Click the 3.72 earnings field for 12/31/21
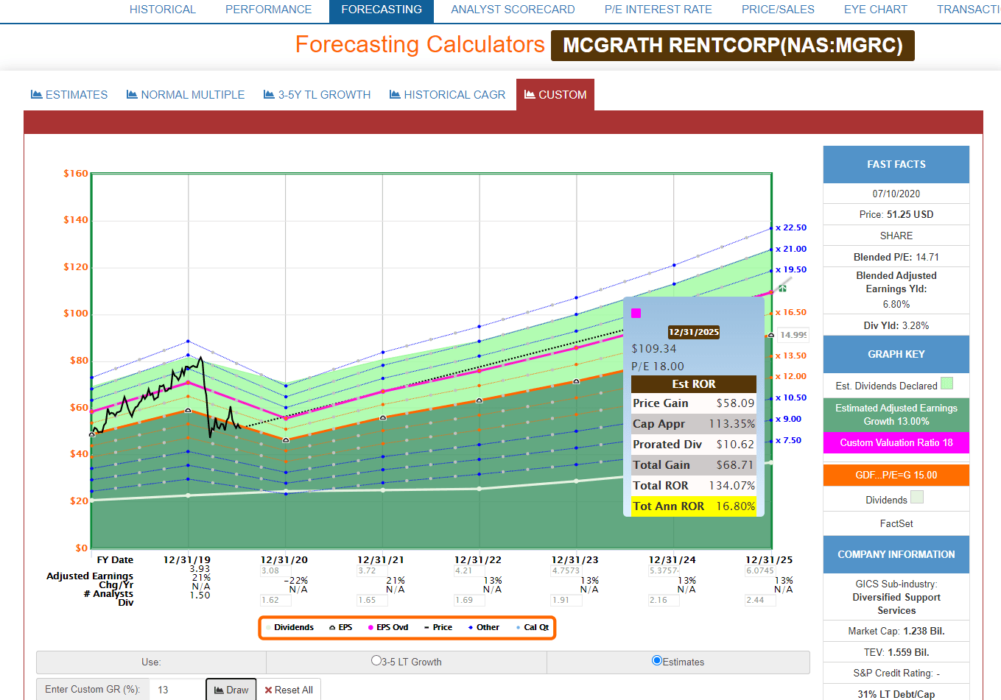1001x700 pixels. coord(371,570)
